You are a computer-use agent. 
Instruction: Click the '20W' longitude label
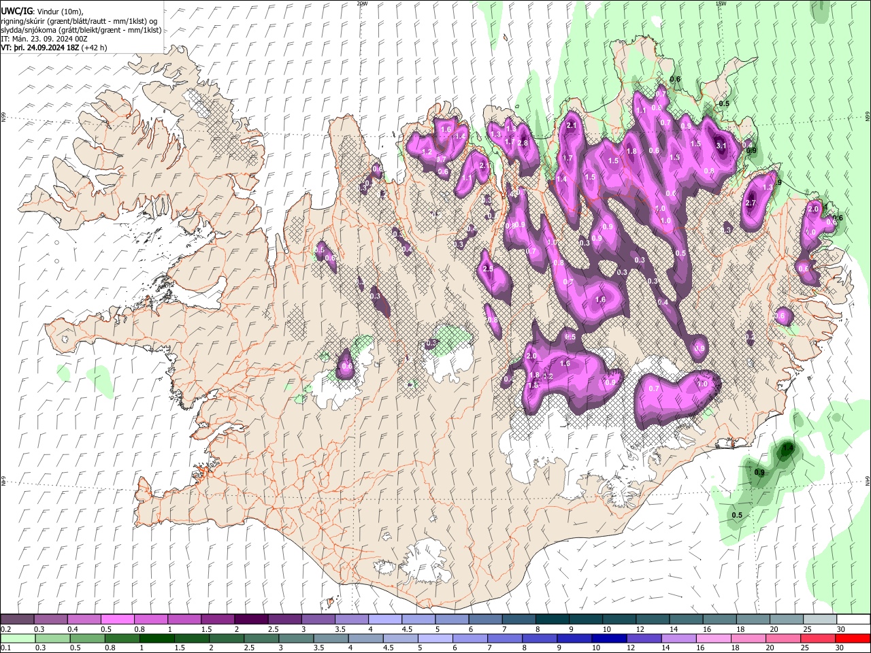pyautogui.click(x=362, y=3)
